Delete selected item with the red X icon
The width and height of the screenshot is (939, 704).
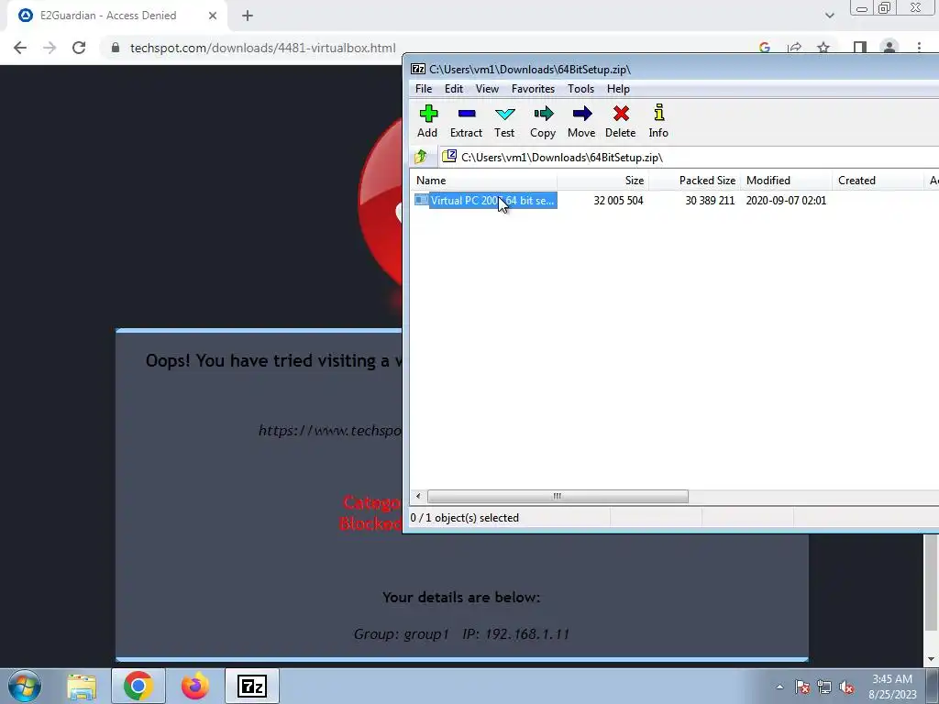tap(621, 122)
